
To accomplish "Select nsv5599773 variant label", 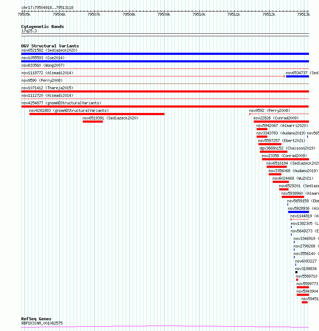I will point(307,284).
